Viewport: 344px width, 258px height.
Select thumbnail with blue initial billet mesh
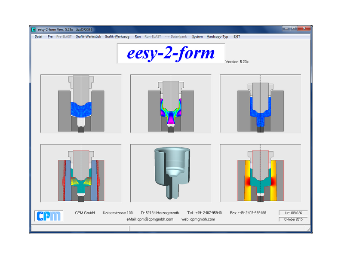pyautogui.click(x=81, y=104)
